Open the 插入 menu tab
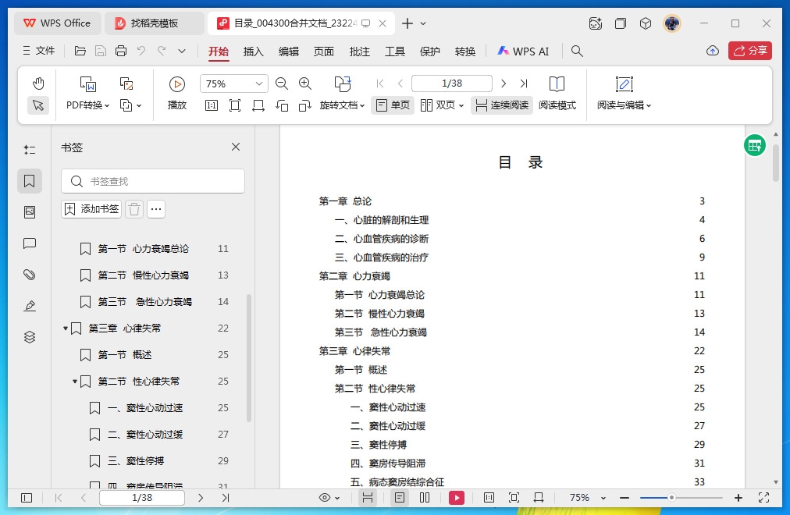Screen dimensions: 790x515 pyautogui.click(x=254, y=51)
